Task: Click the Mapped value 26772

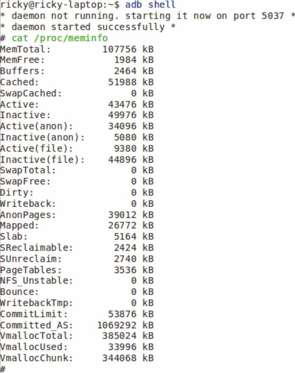Action: [x=122, y=225]
